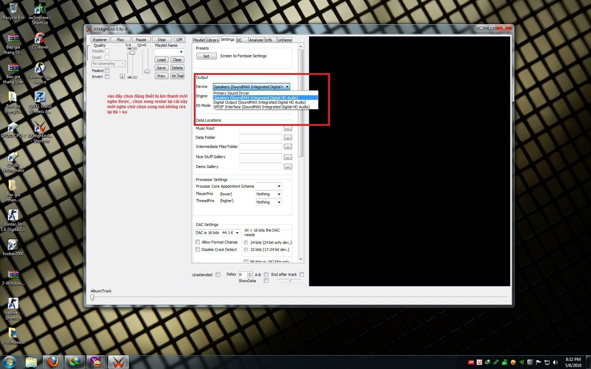Open Internet Download Manager on the taskbar
The image size is (591, 369).
75,362
